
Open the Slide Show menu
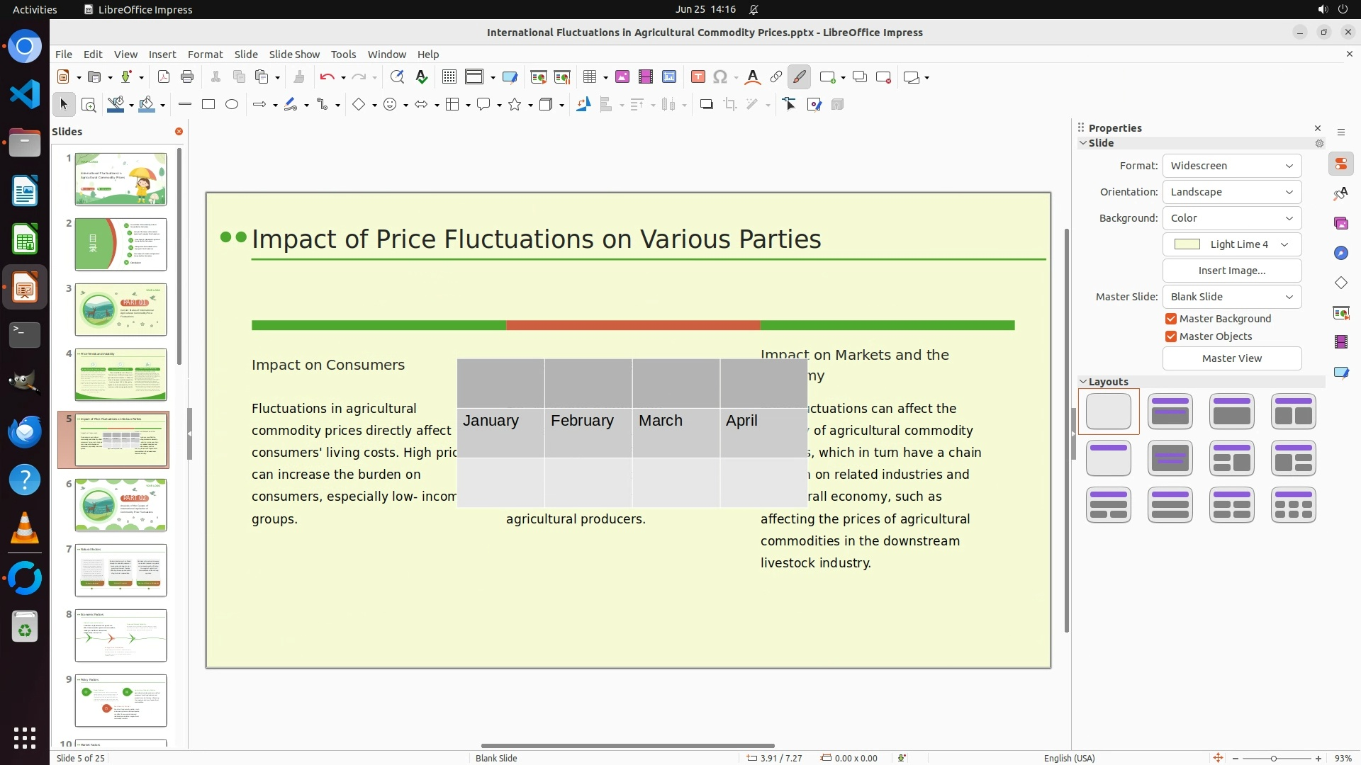coord(294,55)
